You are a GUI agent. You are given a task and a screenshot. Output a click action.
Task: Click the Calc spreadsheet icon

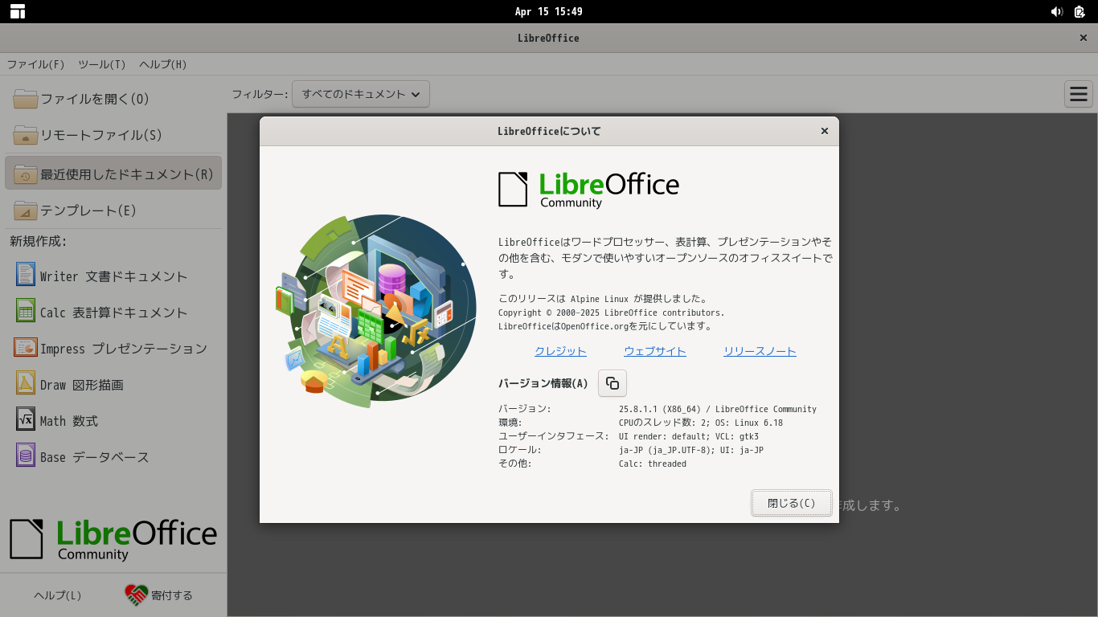26,311
